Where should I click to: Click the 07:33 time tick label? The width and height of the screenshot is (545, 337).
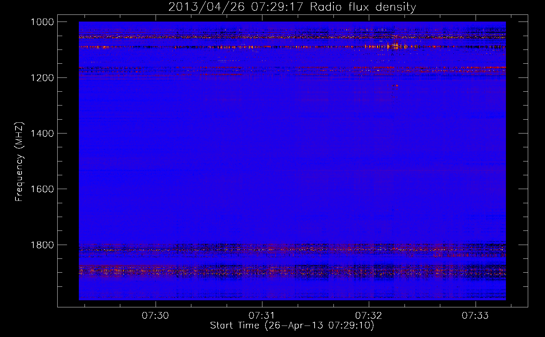coord(475,315)
